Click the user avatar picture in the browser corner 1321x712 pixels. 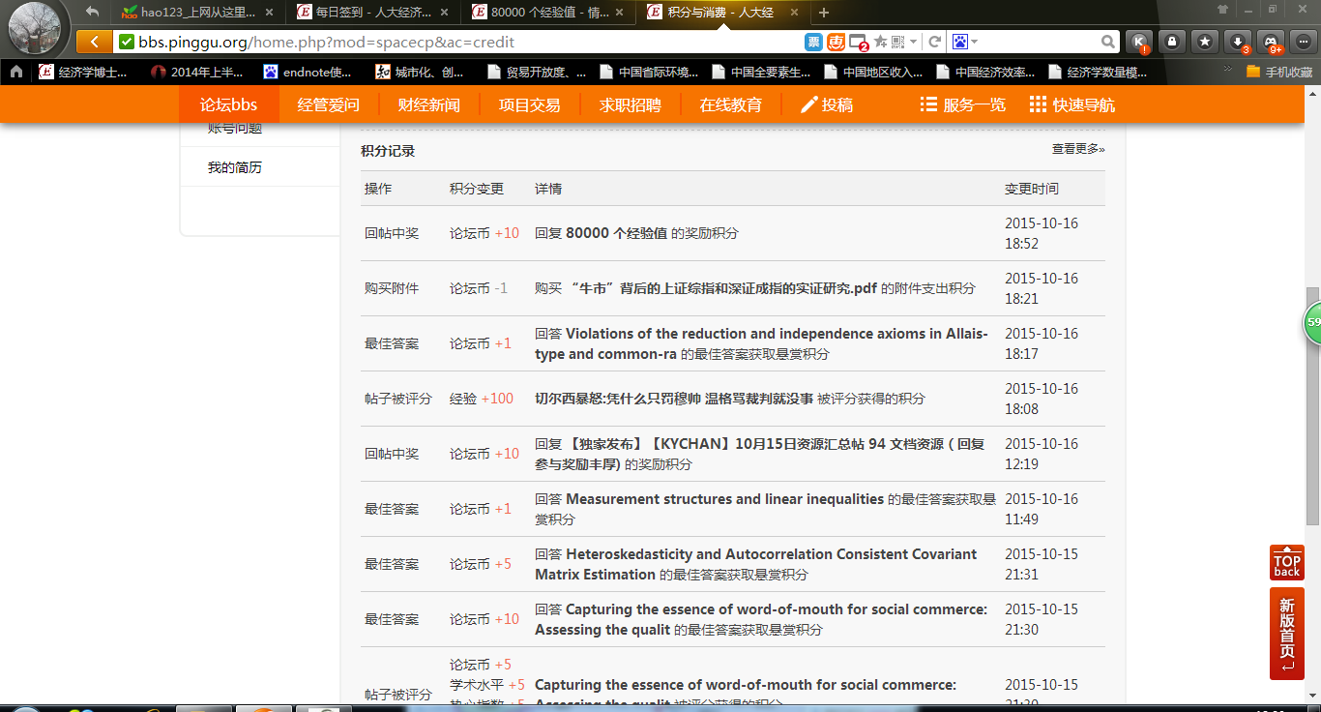[34, 26]
